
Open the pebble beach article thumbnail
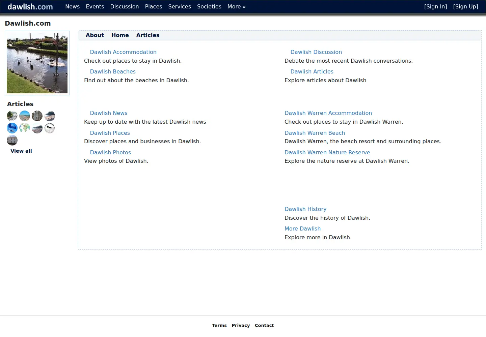pyautogui.click(x=25, y=116)
